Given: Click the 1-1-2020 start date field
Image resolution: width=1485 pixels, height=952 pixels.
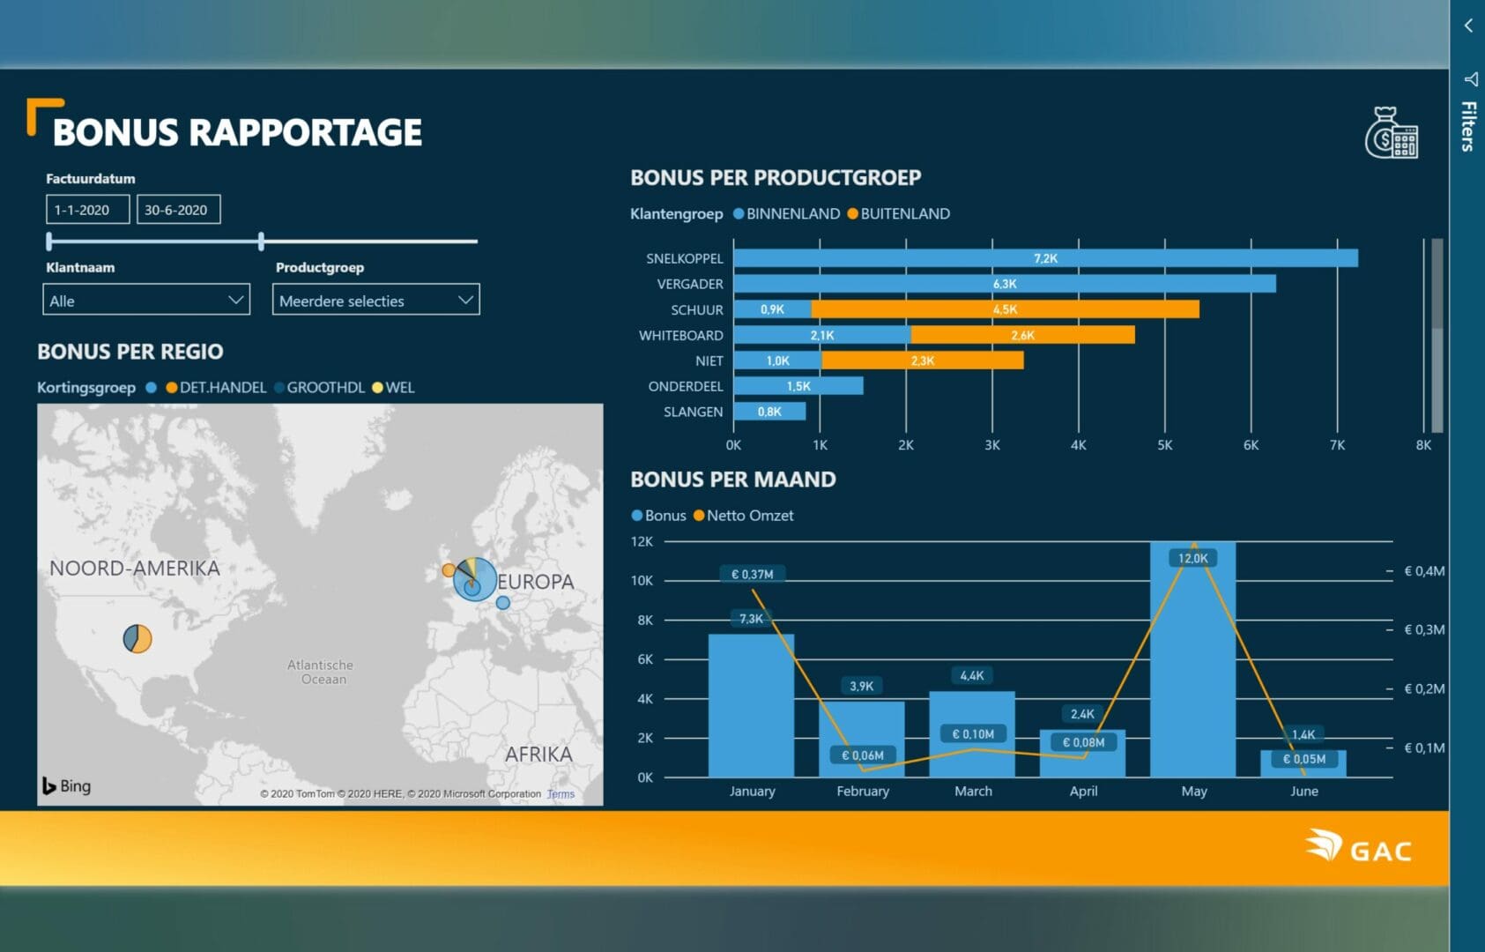Looking at the screenshot, I should pyautogui.click(x=87, y=209).
